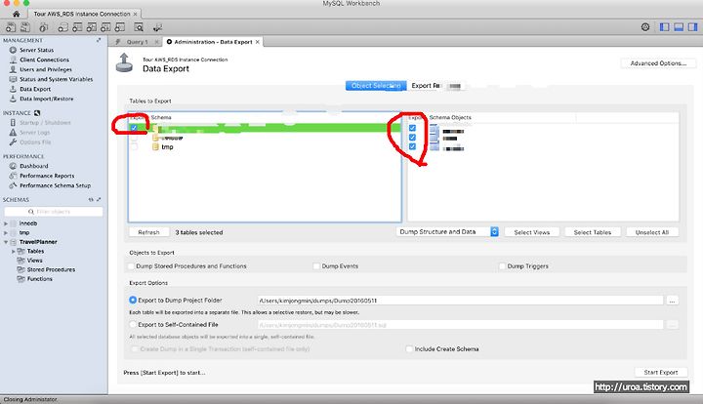This screenshot has height=404, width=703.
Task: Click the Unselect All button
Action: [x=652, y=232]
